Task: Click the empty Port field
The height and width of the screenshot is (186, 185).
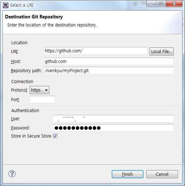Action: 42,99
